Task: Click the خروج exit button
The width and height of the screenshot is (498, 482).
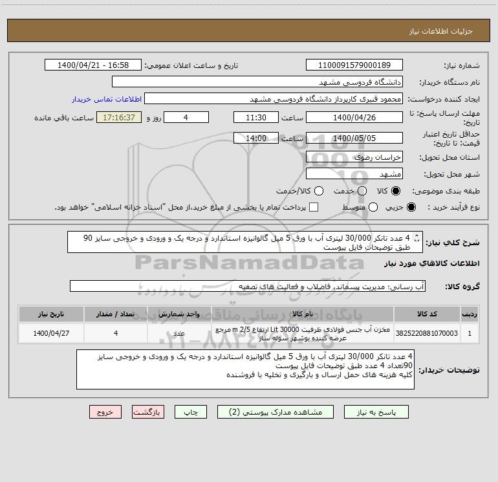Action: (x=105, y=412)
